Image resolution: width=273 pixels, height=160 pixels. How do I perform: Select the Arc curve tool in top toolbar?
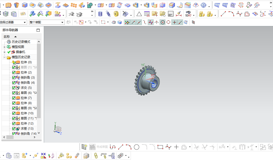(x=231, y=14)
